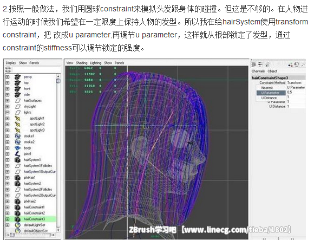
Task: Choose Nearest in the constraint dropdown list
Action: tap(271, 88)
